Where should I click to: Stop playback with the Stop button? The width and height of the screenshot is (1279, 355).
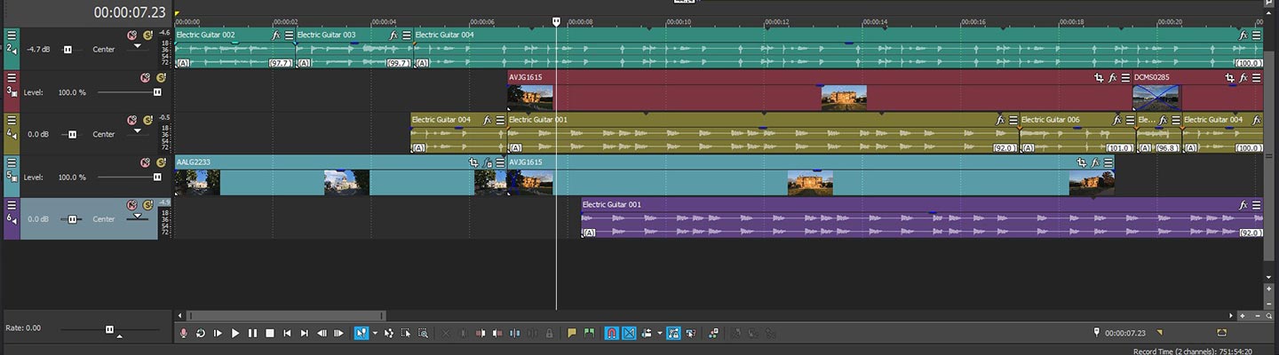point(270,333)
